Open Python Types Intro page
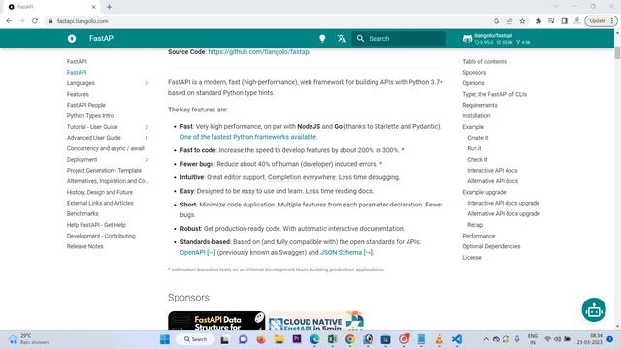The image size is (621, 349). pyautogui.click(x=90, y=116)
